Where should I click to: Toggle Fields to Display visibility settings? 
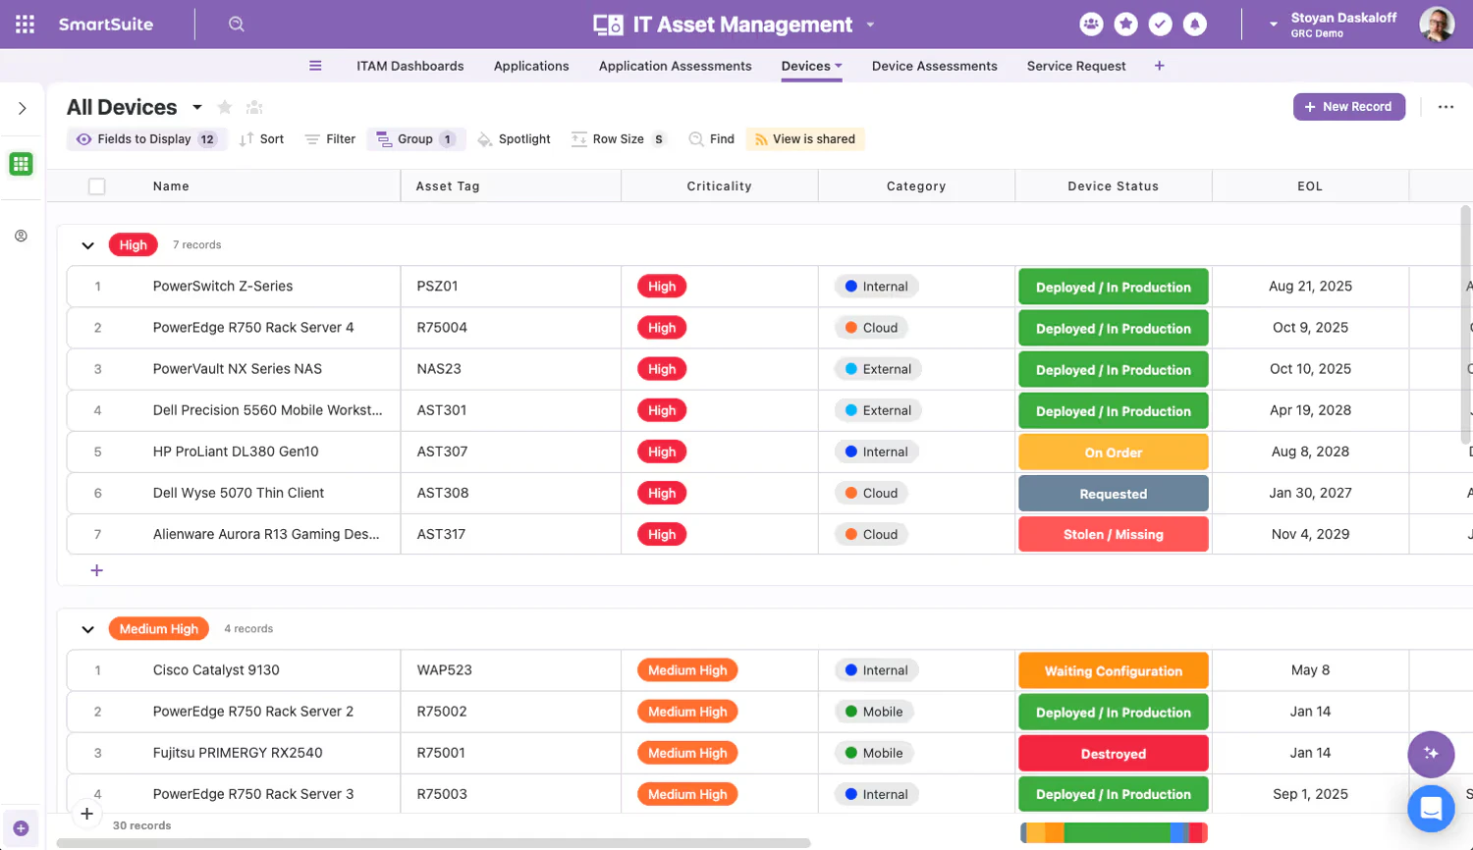[146, 138]
